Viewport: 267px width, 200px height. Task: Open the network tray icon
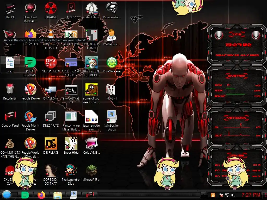point(227,195)
